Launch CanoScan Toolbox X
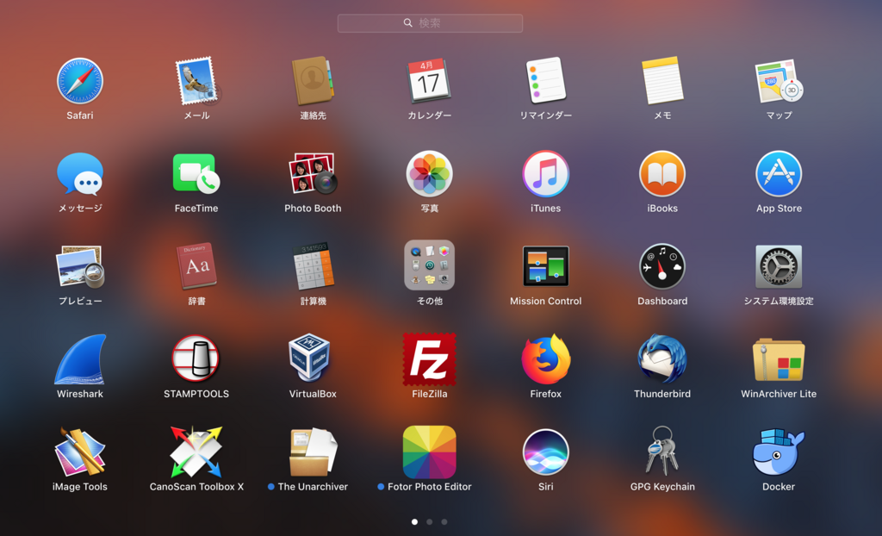Screen dimensions: 882x536 point(196,452)
